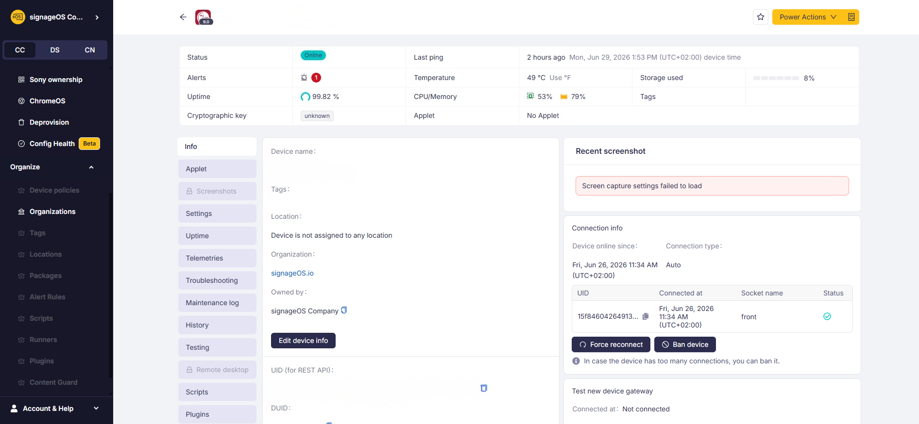Go to Sony ownership page
This screenshot has height=424, width=919.
[56, 80]
